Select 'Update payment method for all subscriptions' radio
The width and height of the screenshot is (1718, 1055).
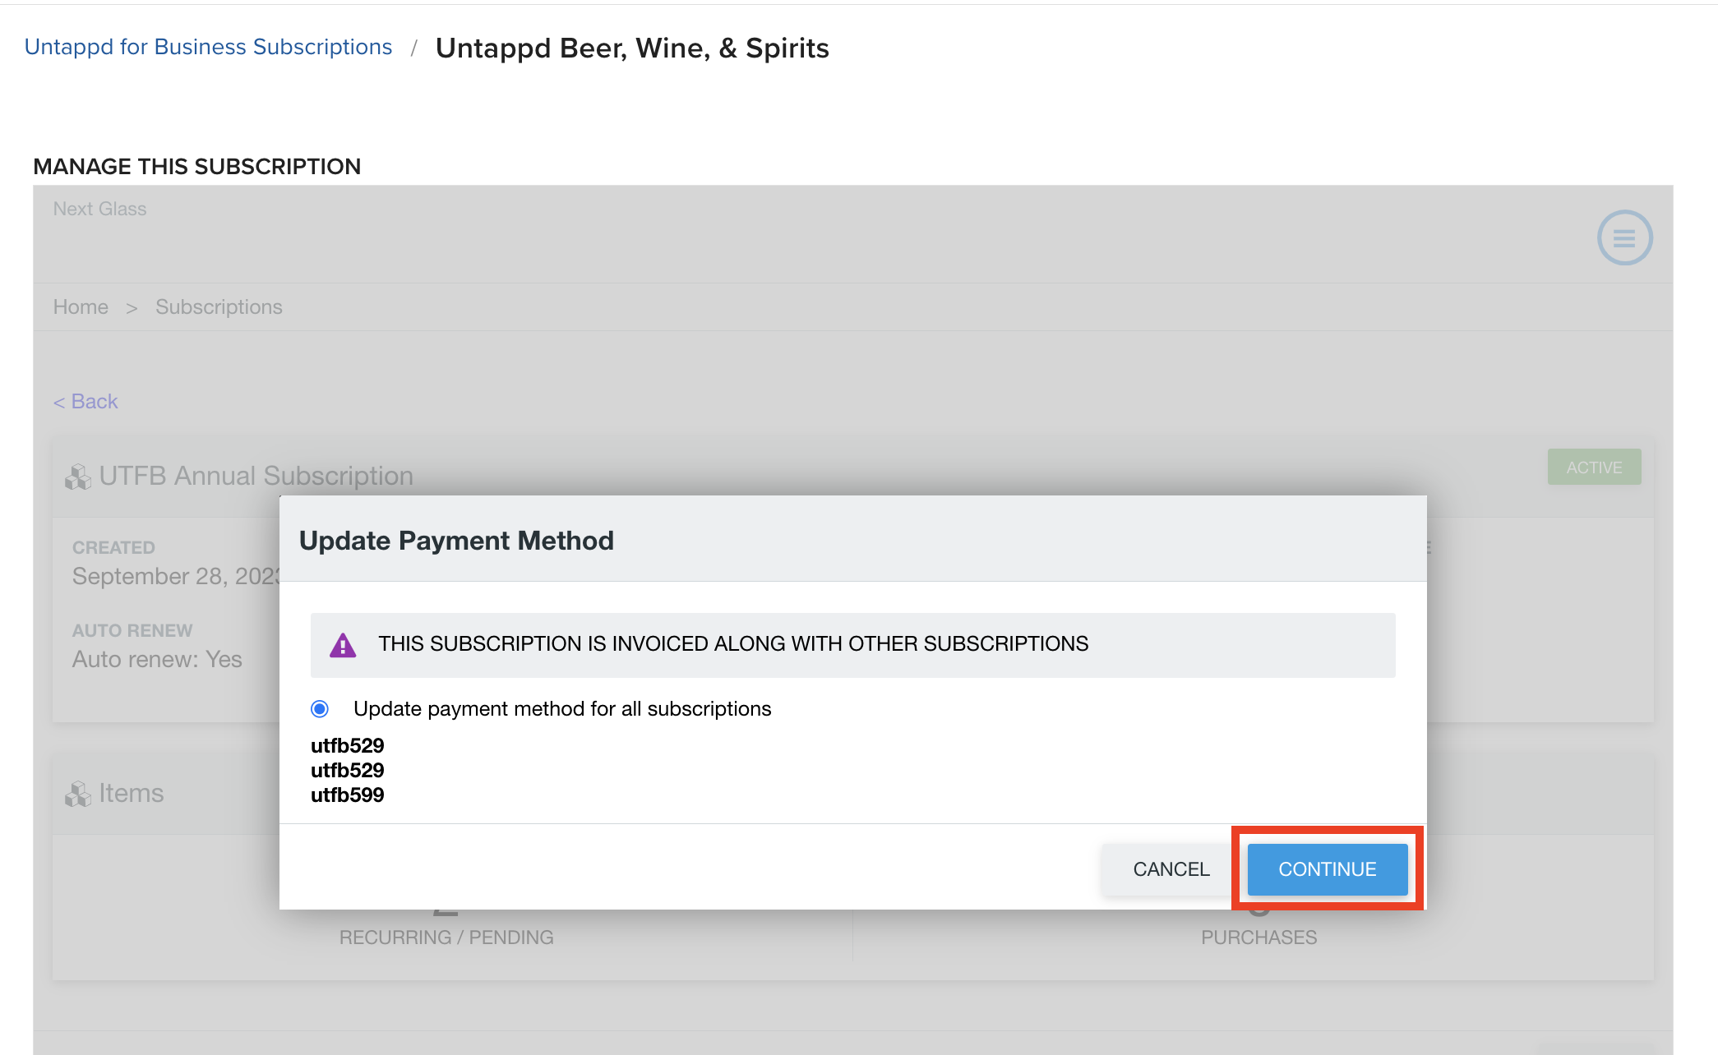coord(320,708)
